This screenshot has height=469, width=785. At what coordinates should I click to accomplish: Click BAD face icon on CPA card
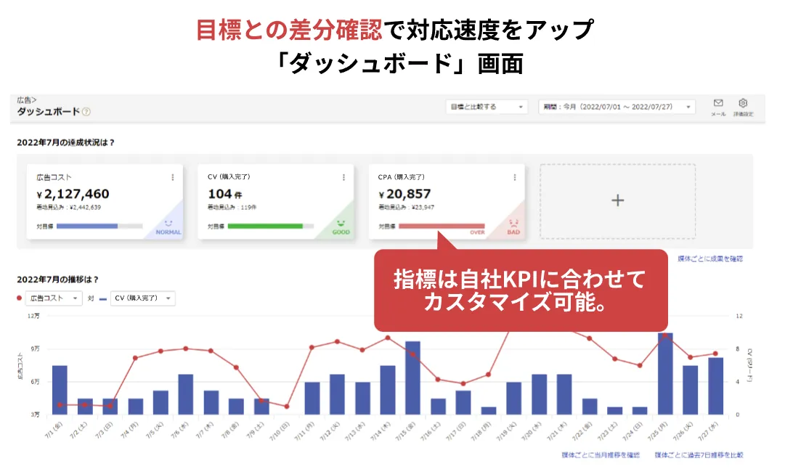pos(513,223)
